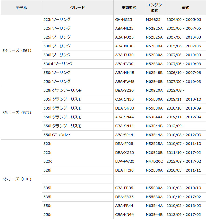Click vehicle code CBA-FR35

(124, 188)
